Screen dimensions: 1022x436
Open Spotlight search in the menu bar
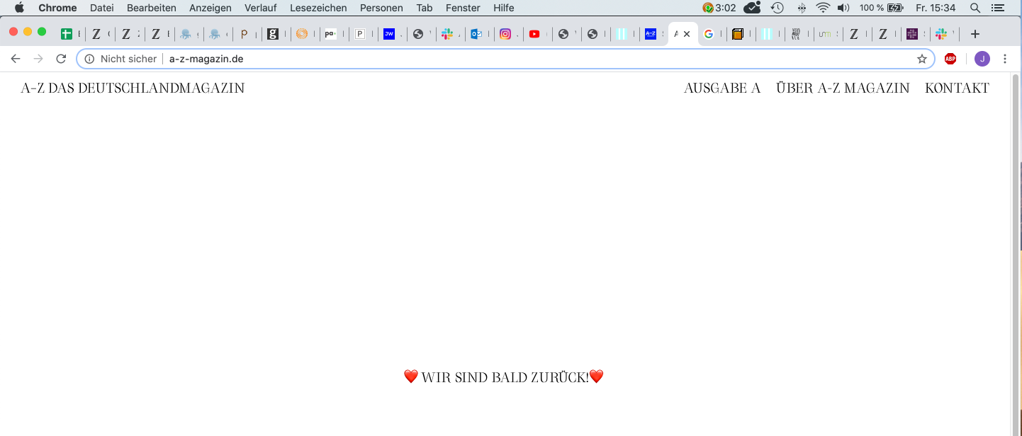click(975, 8)
